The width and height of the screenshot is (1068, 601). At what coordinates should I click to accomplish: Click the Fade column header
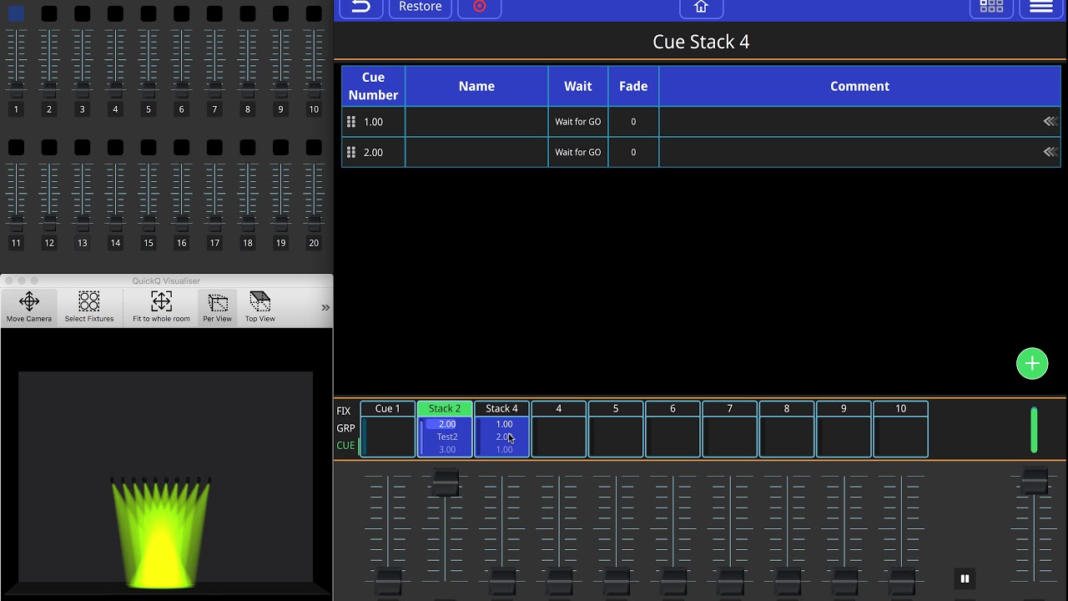pos(633,86)
